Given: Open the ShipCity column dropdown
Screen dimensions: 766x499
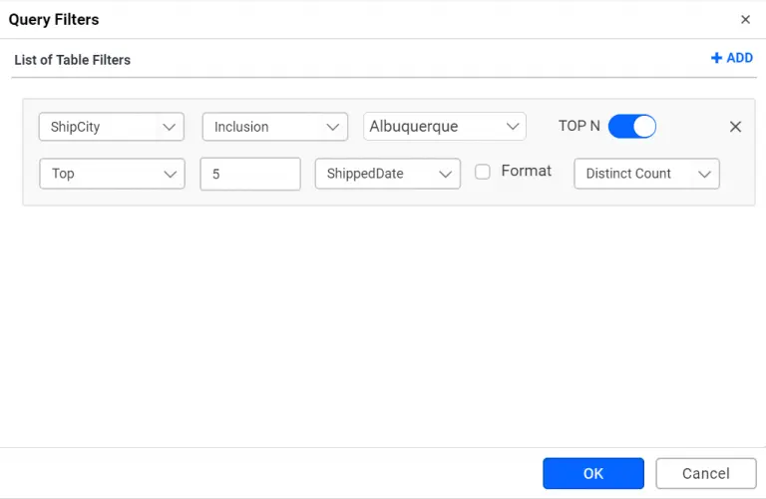Looking at the screenshot, I should pyautogui.click(x=100, y=127).
